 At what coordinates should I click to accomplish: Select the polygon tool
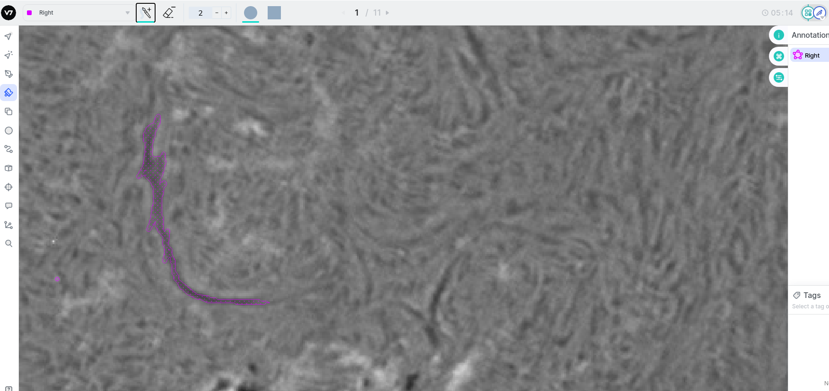coord(9,74)
